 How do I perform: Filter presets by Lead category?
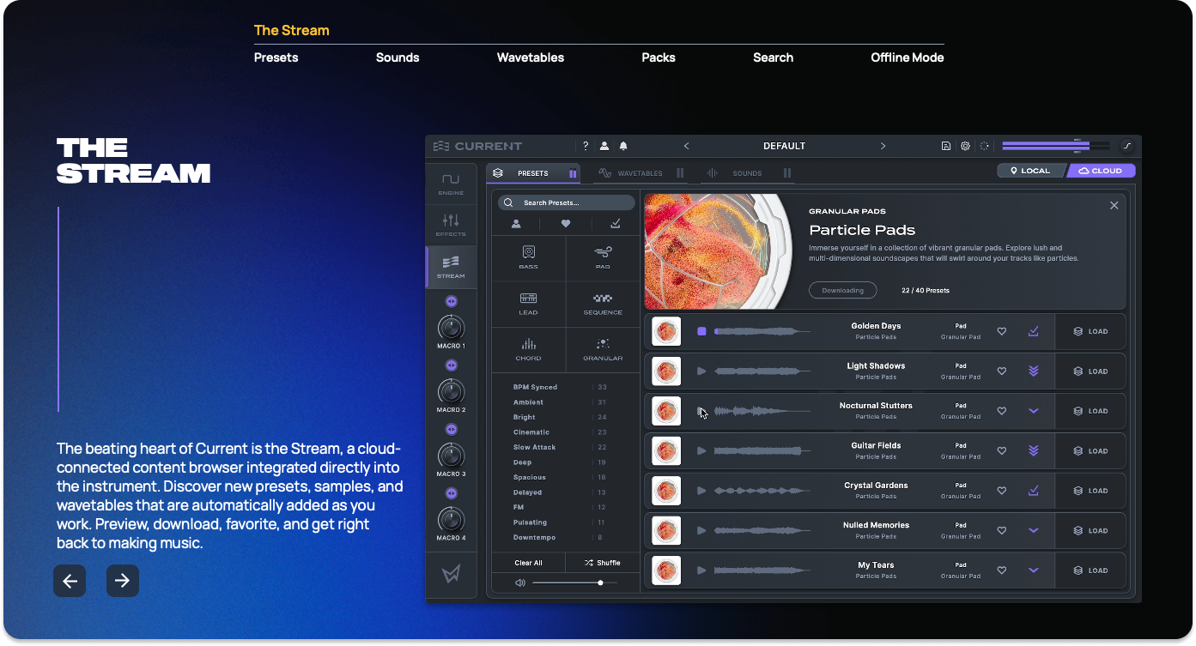pos(529,304)
